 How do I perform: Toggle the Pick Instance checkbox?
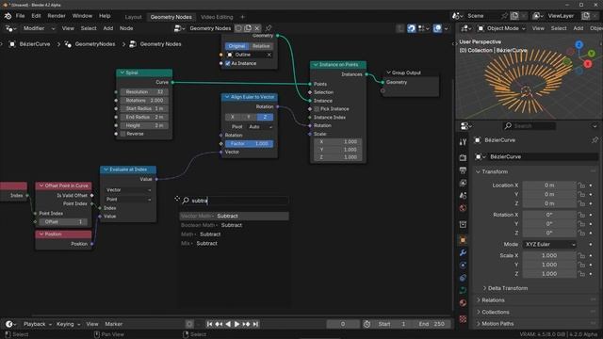[317, 109]
